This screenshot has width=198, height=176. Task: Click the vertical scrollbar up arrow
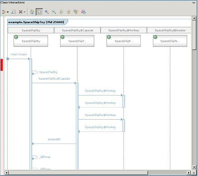click(x=194, y=18)
